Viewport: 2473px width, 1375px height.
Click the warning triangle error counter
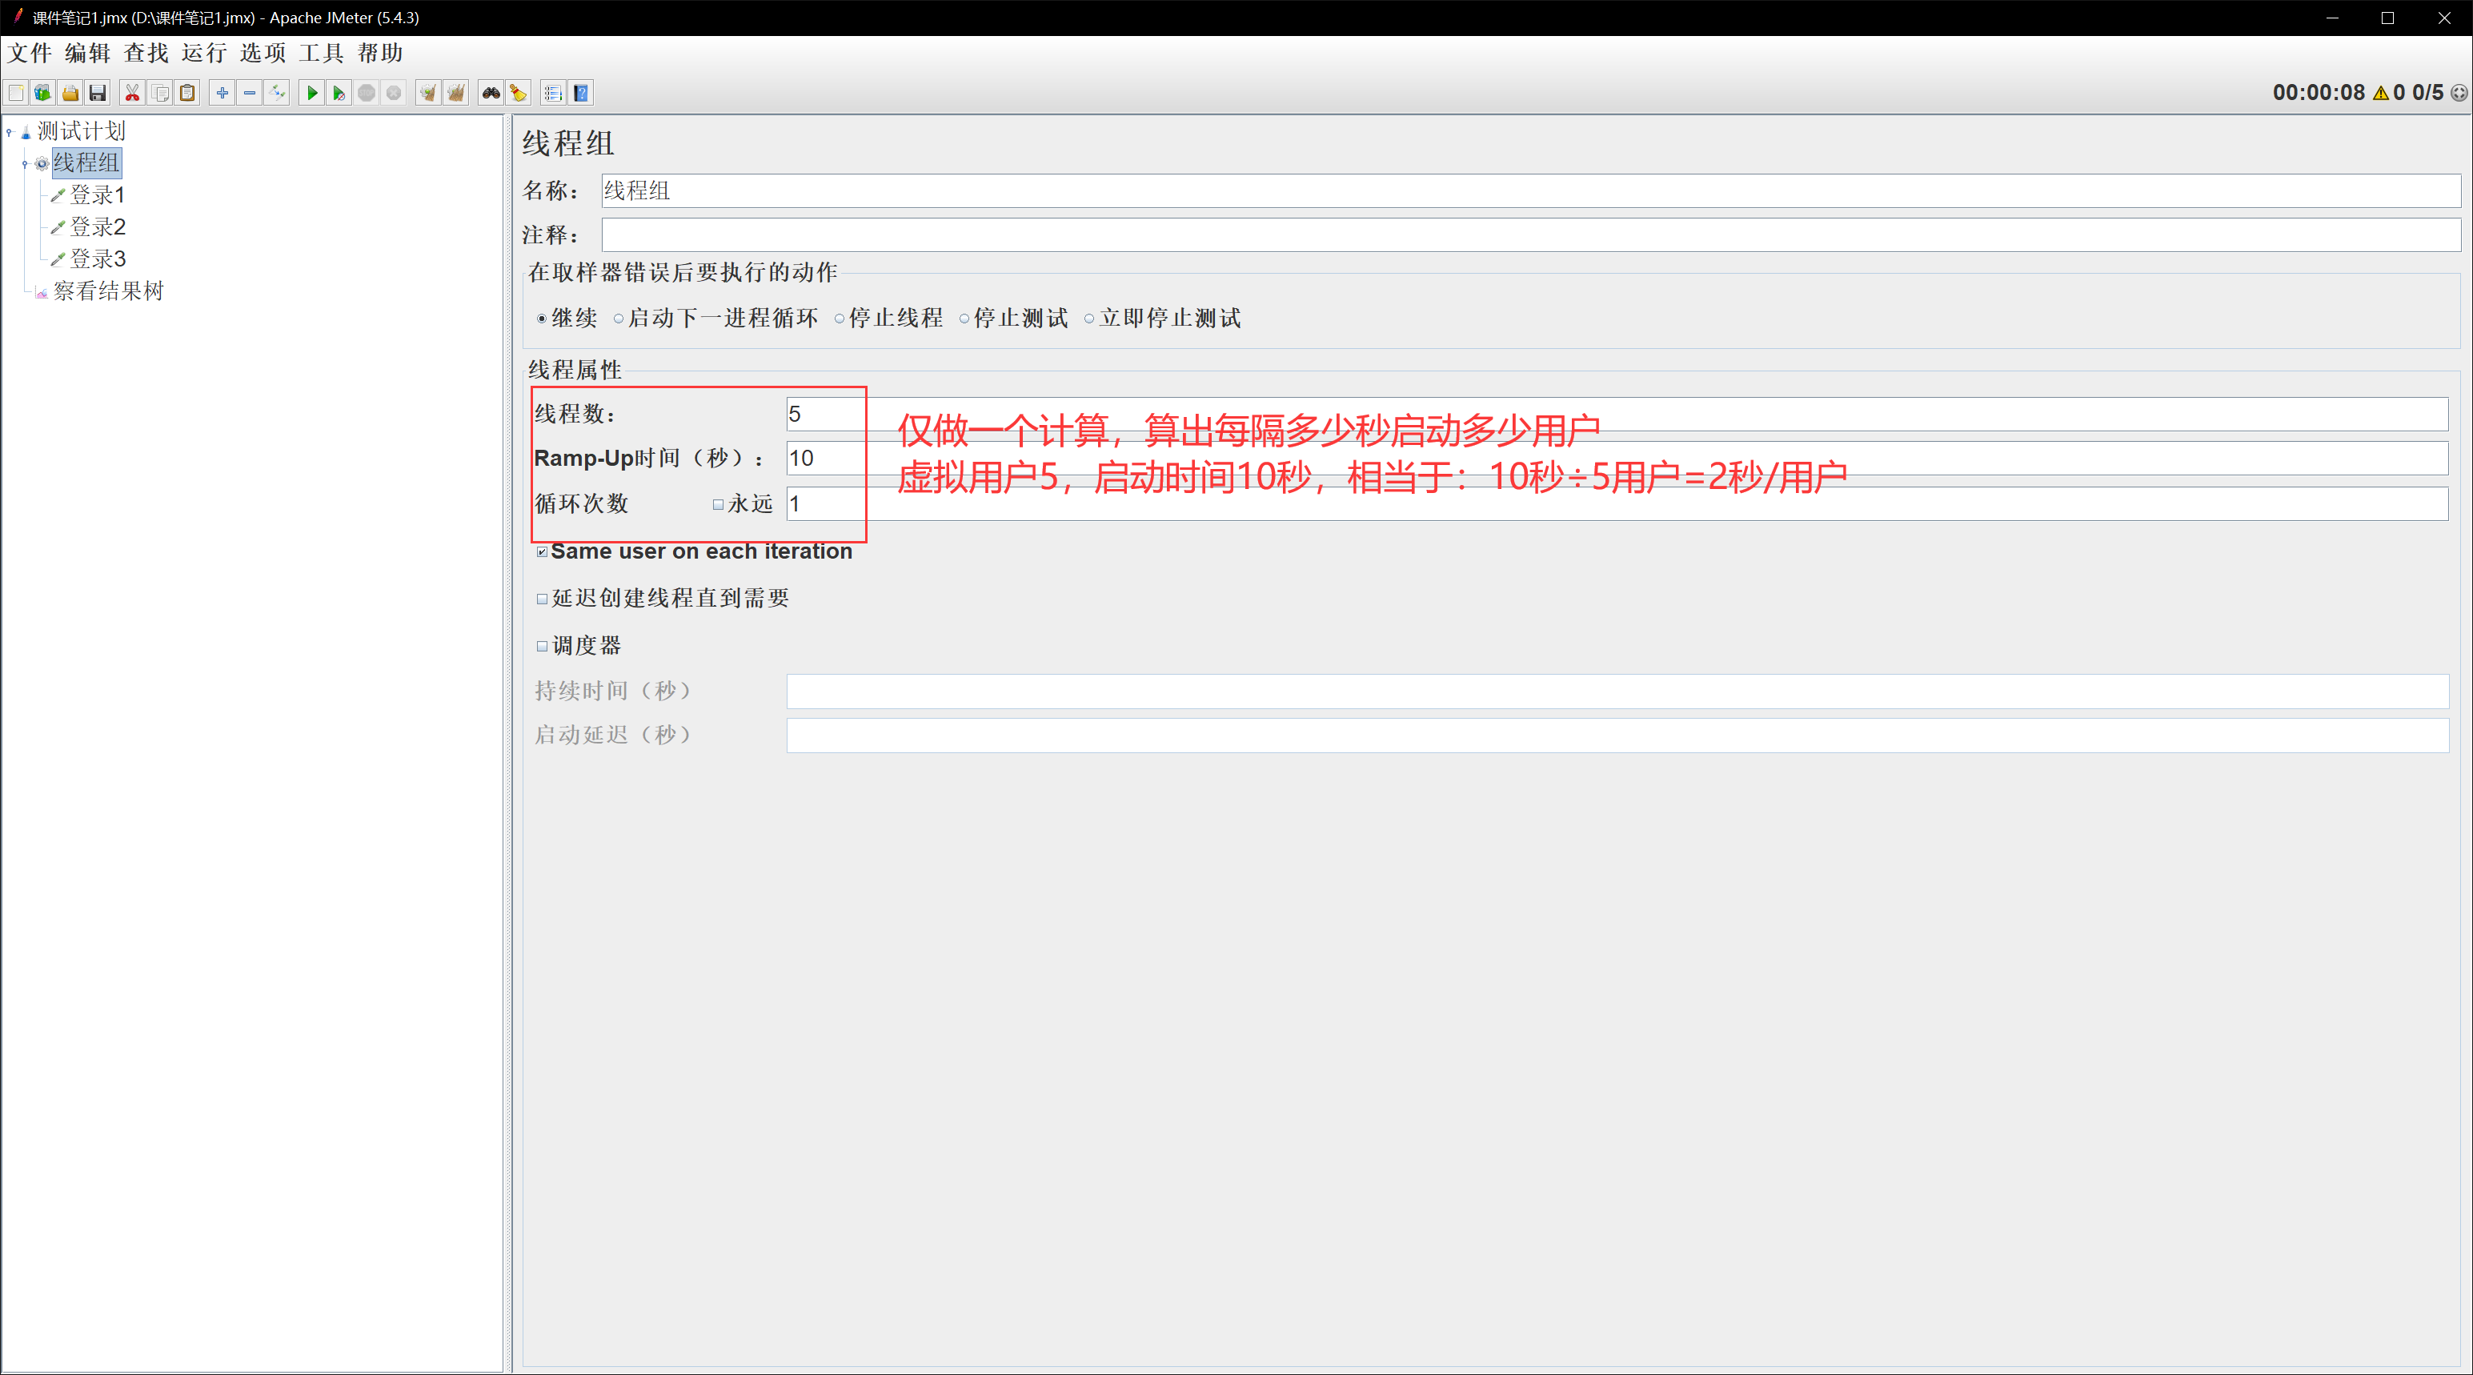(2381, 93)
